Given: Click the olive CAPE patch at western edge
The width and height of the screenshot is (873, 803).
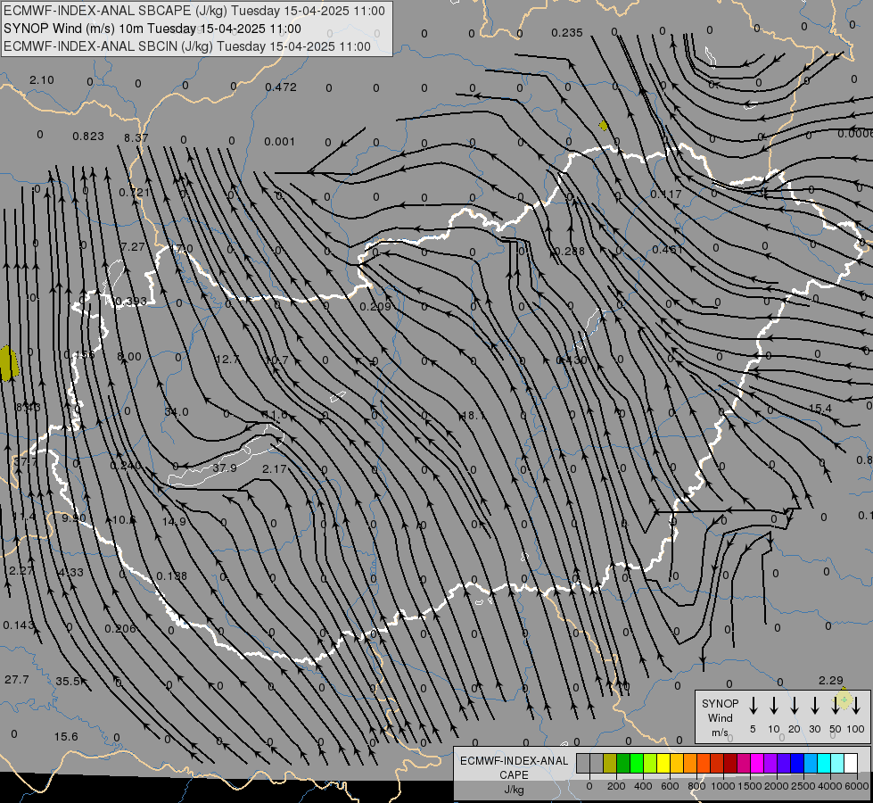Looking at the screenshot, I should 8,363.
